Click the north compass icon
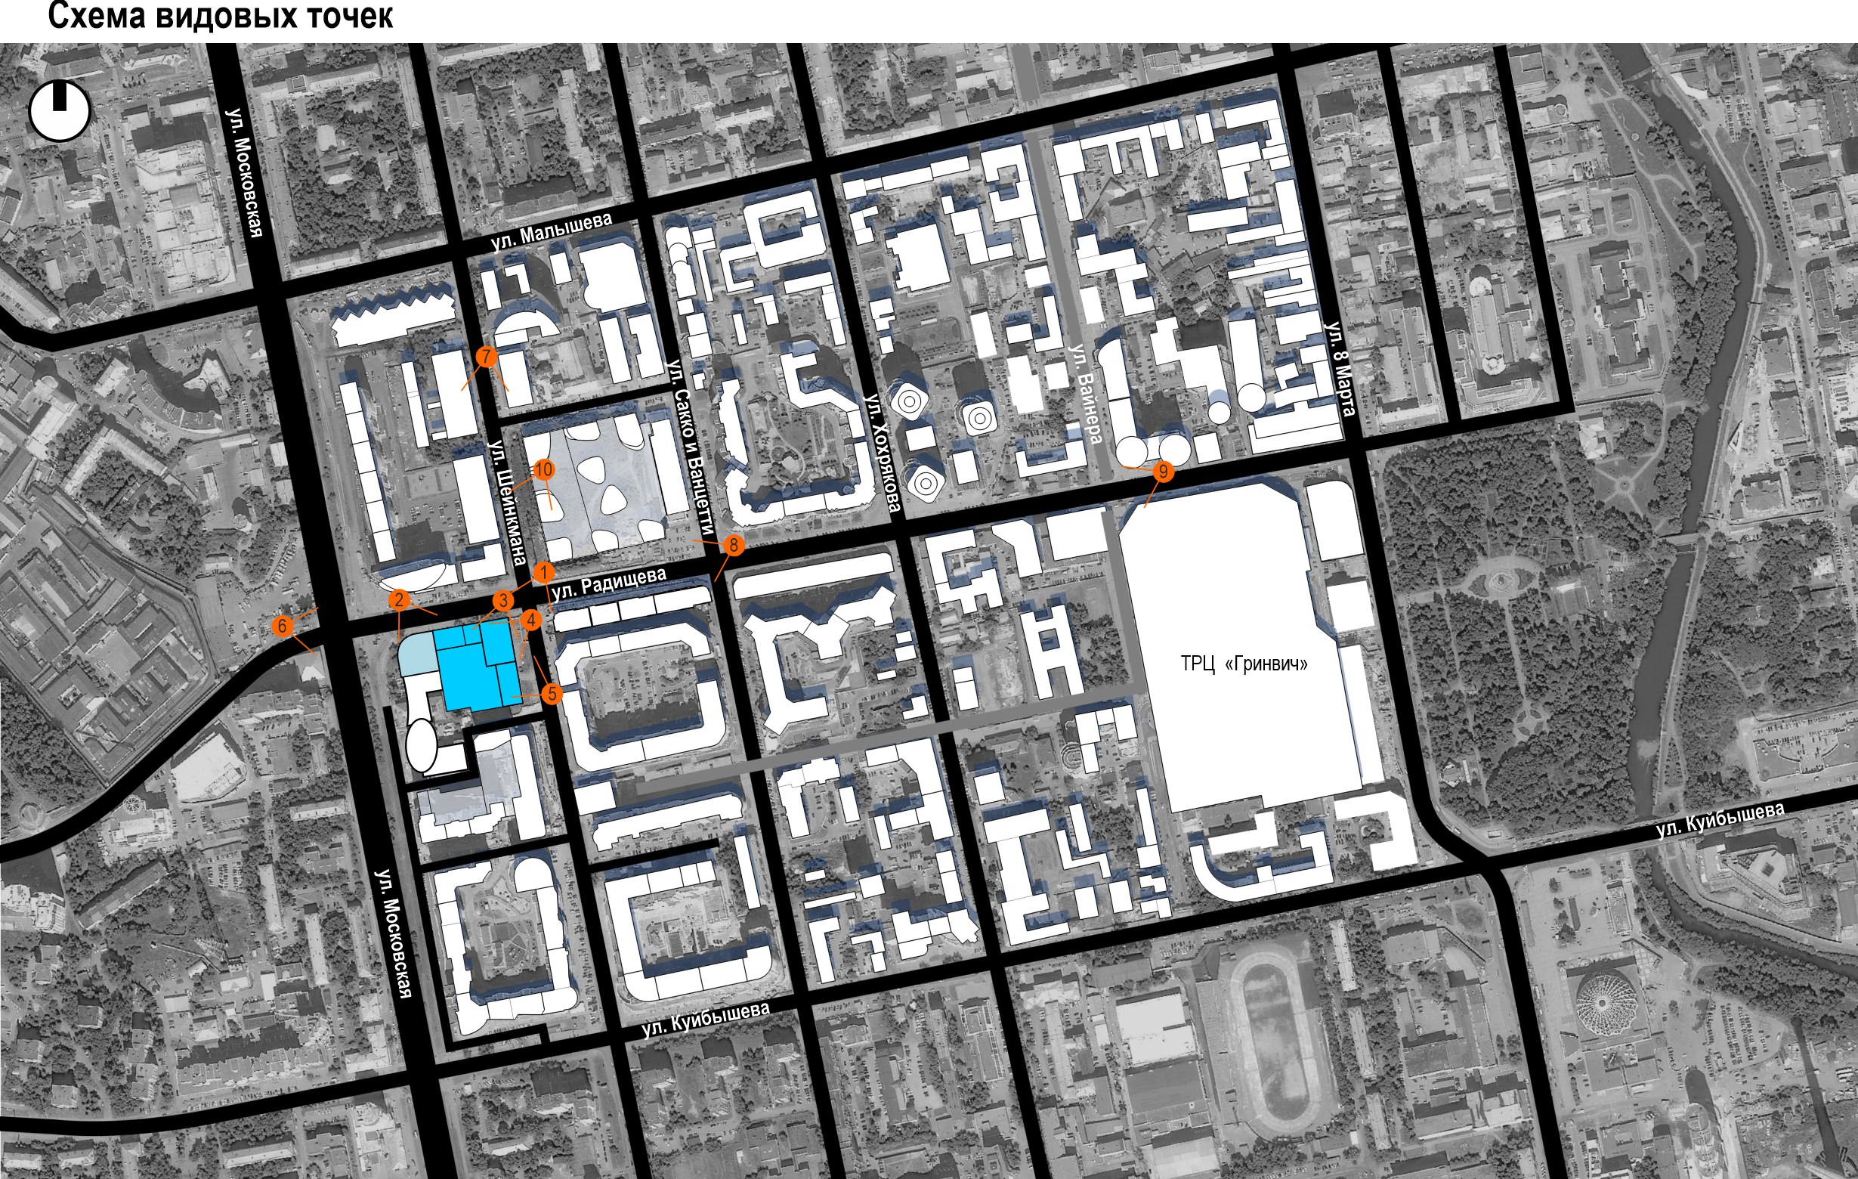1858x1179 pixels. pyautogui.click(x=60, y=110)
